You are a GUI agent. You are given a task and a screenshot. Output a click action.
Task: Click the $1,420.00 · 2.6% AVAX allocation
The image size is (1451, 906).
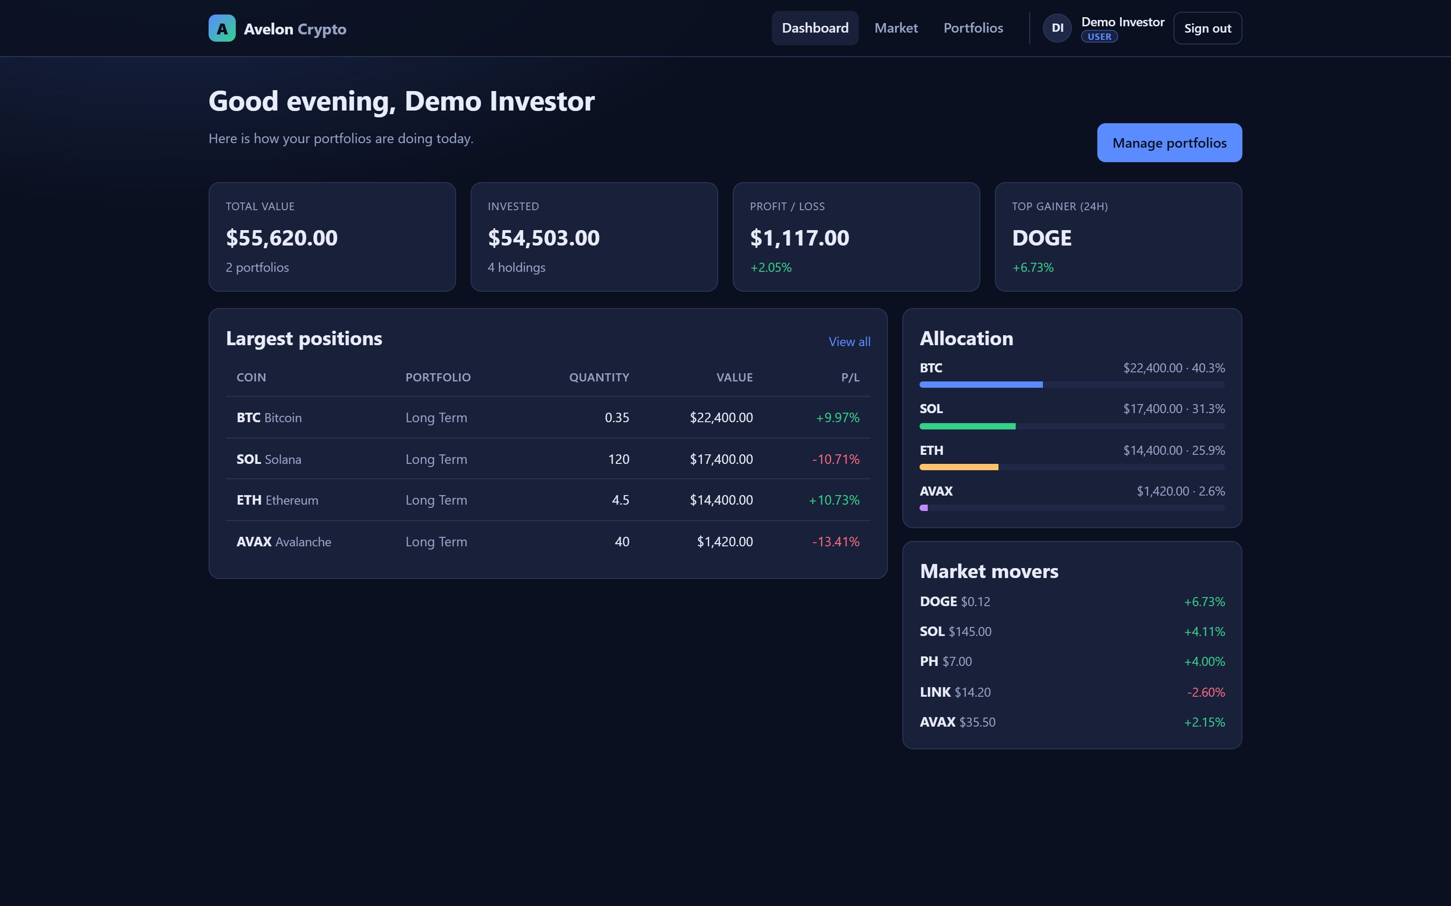tap(1181, 492)
